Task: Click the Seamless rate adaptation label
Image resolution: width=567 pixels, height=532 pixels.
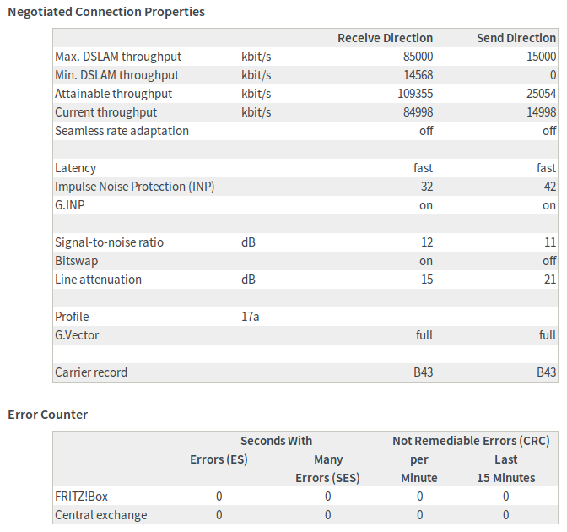Action: (x=121, y=131)
